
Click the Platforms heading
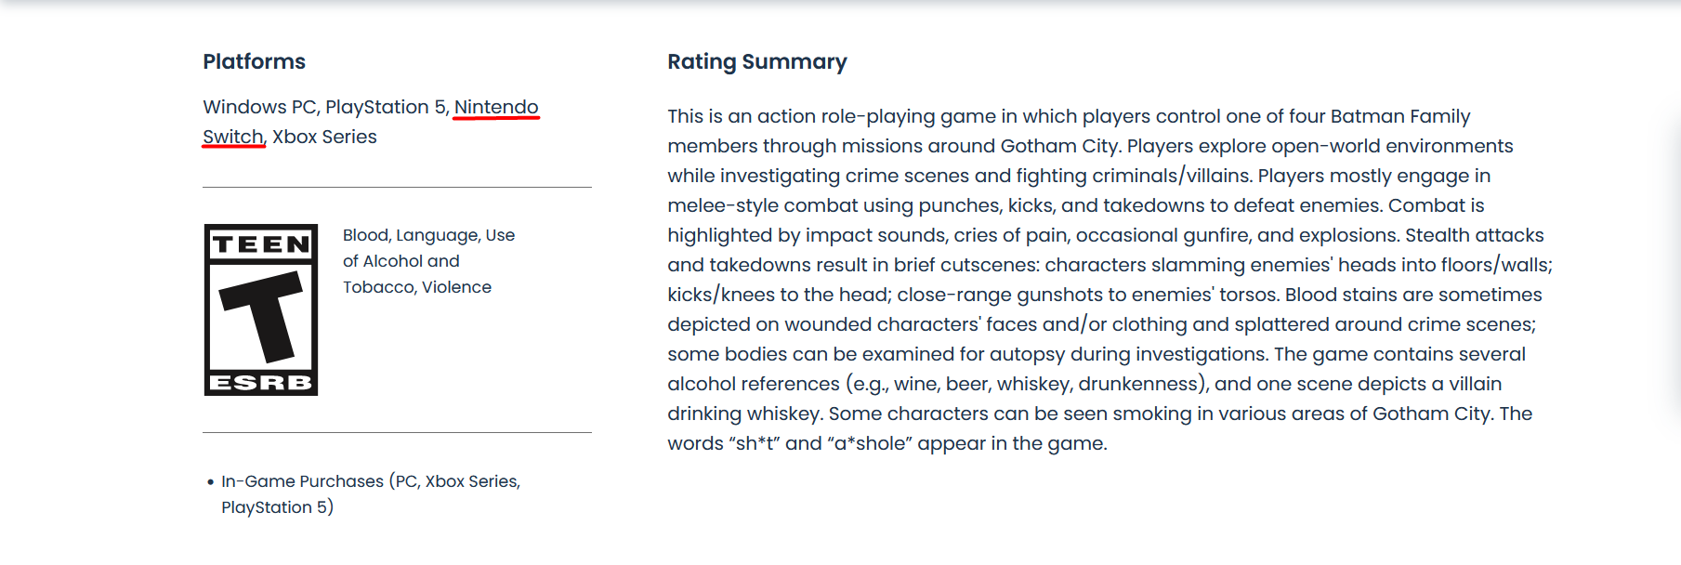tap(255, 61)
